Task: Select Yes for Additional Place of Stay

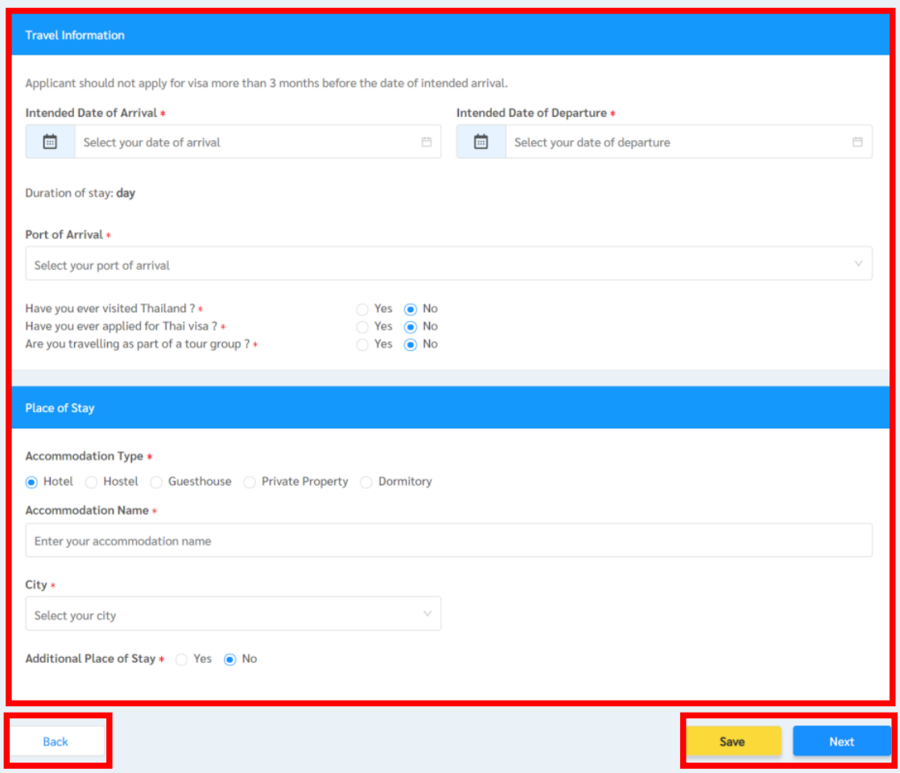Action: 181,659
